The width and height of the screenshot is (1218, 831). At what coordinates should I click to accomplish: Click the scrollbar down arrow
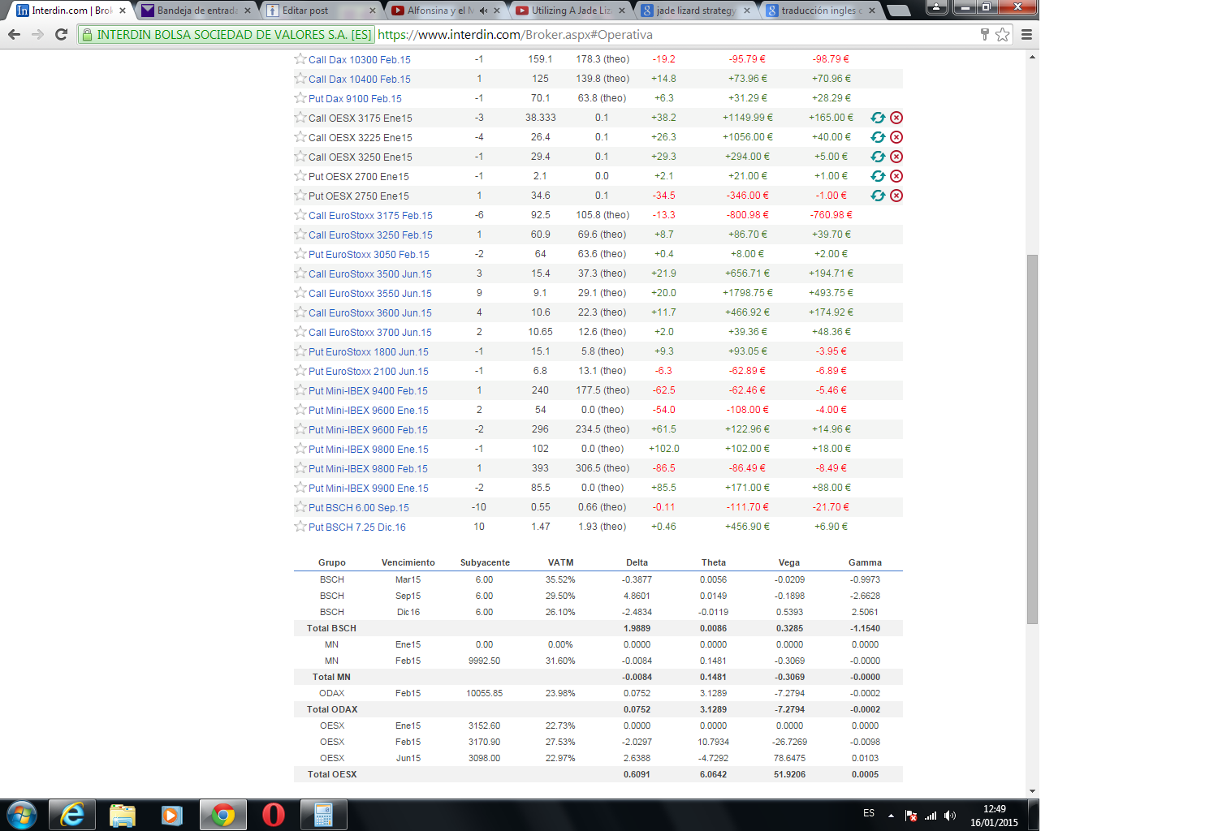point(1032,790)
